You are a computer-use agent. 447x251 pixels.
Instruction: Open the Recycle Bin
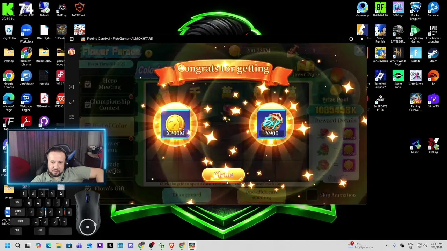coord(9,32)
